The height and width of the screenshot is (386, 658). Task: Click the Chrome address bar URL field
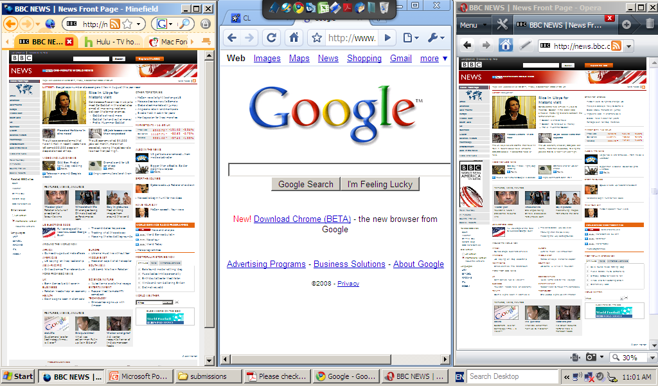[x=351, y=38]
